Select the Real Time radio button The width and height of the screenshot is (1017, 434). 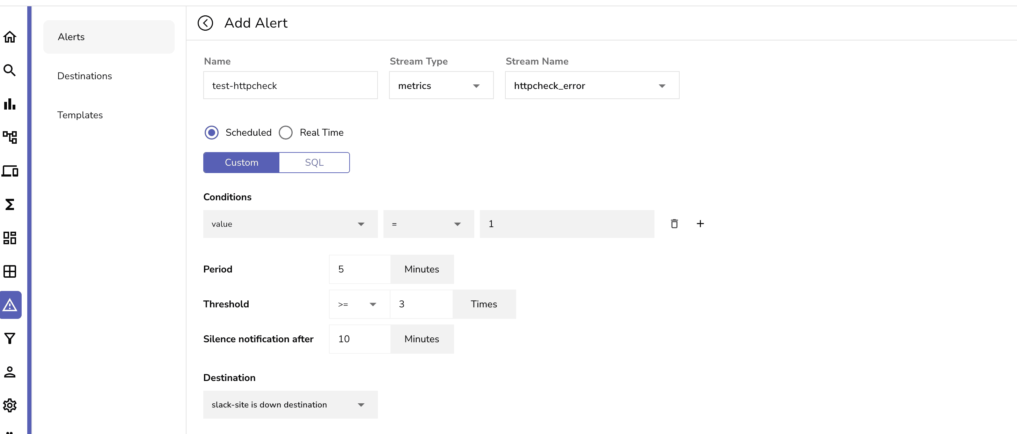pos(285,133)
